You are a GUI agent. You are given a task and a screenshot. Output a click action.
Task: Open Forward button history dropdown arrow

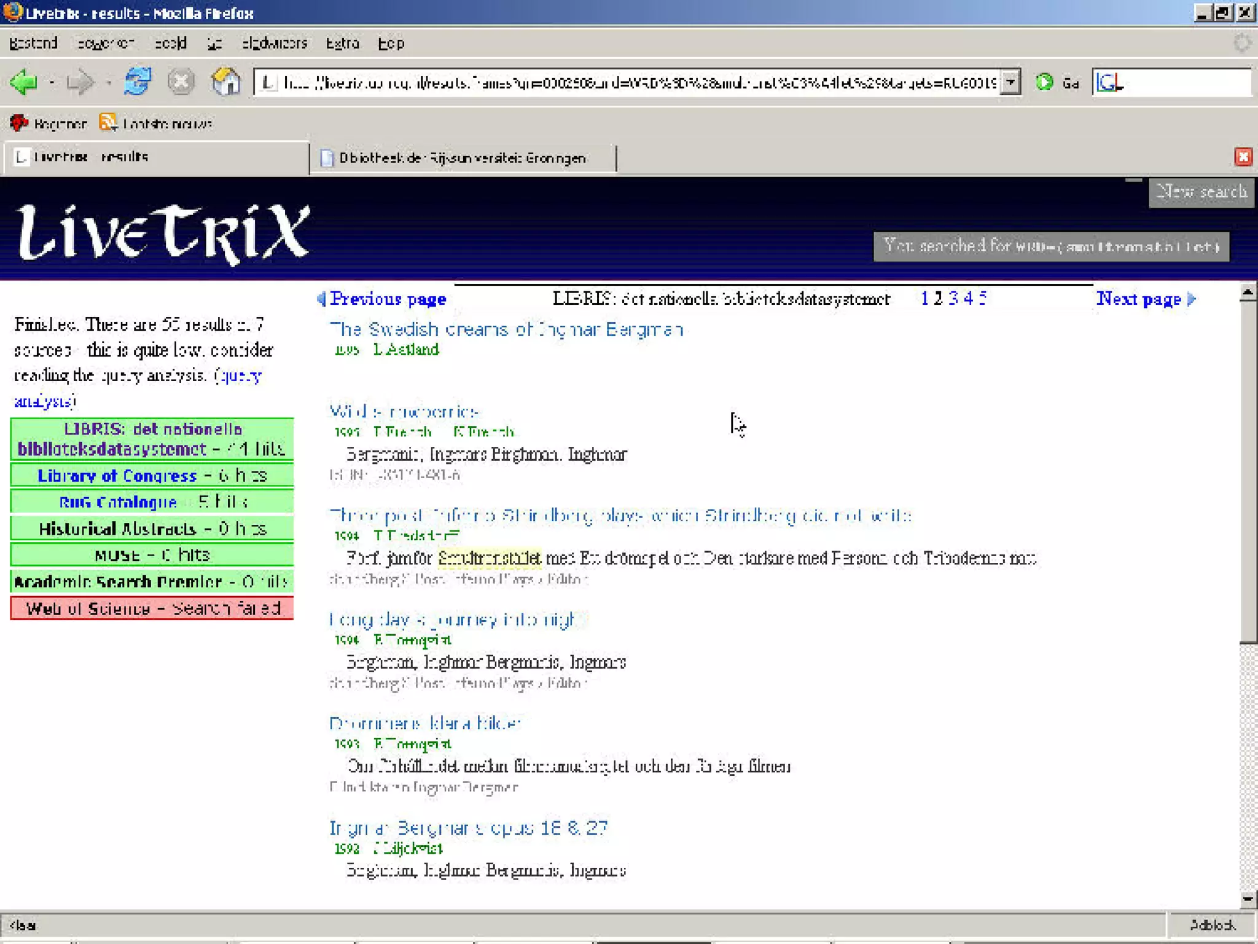pos(109,82)
